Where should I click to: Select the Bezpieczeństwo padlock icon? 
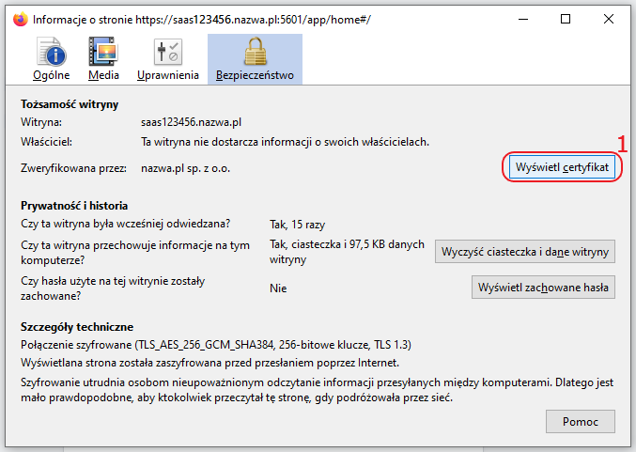tap(256, 52)
